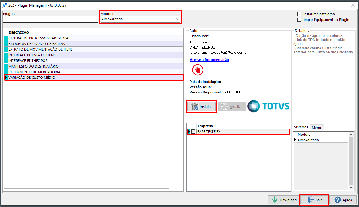Select EXTRATO DE MOVIMENTAÇÃO DE ITENS row
The width and height of the screenshot is (359, 207).
[x=94, y=49]
